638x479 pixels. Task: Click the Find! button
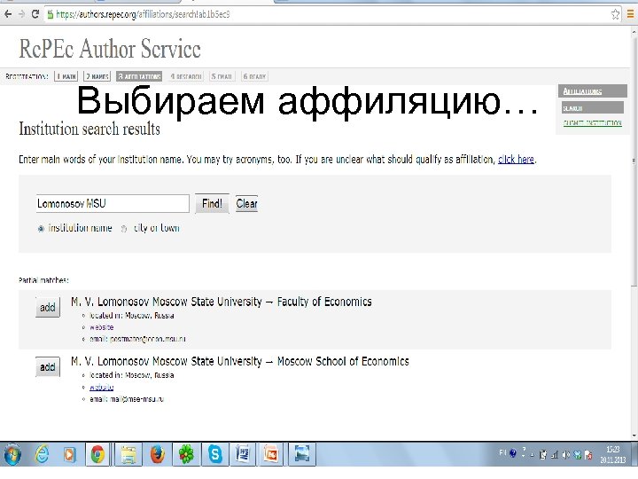pos(212,204)
